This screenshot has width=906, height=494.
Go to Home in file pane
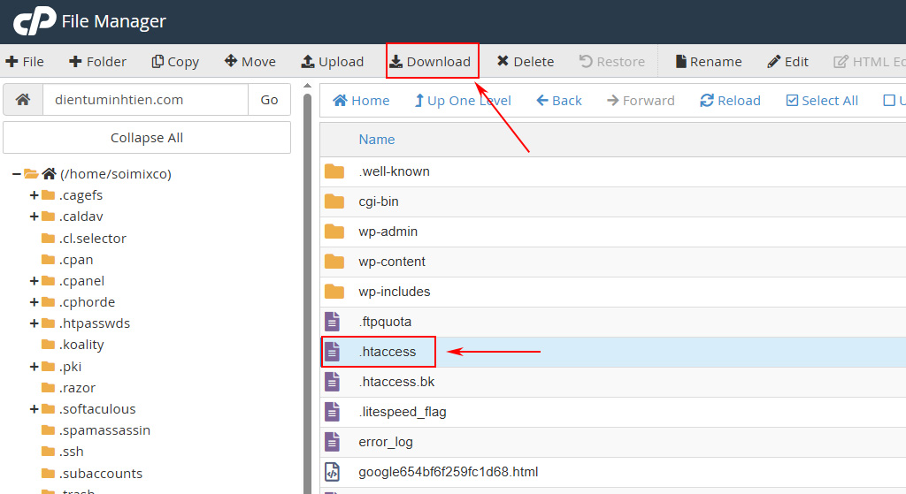[x=361, y=101]
